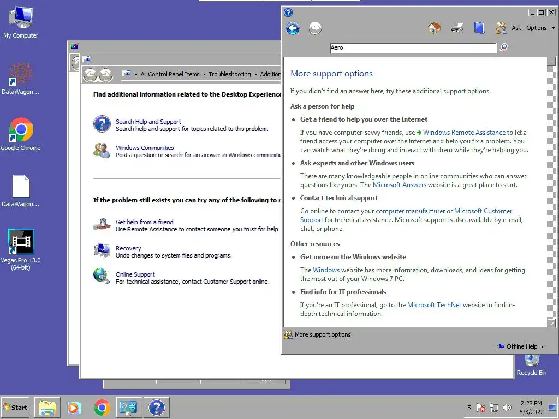559x419 pixels.
Task: Follow the computer manufacturer link
Action: coord(410,211)
